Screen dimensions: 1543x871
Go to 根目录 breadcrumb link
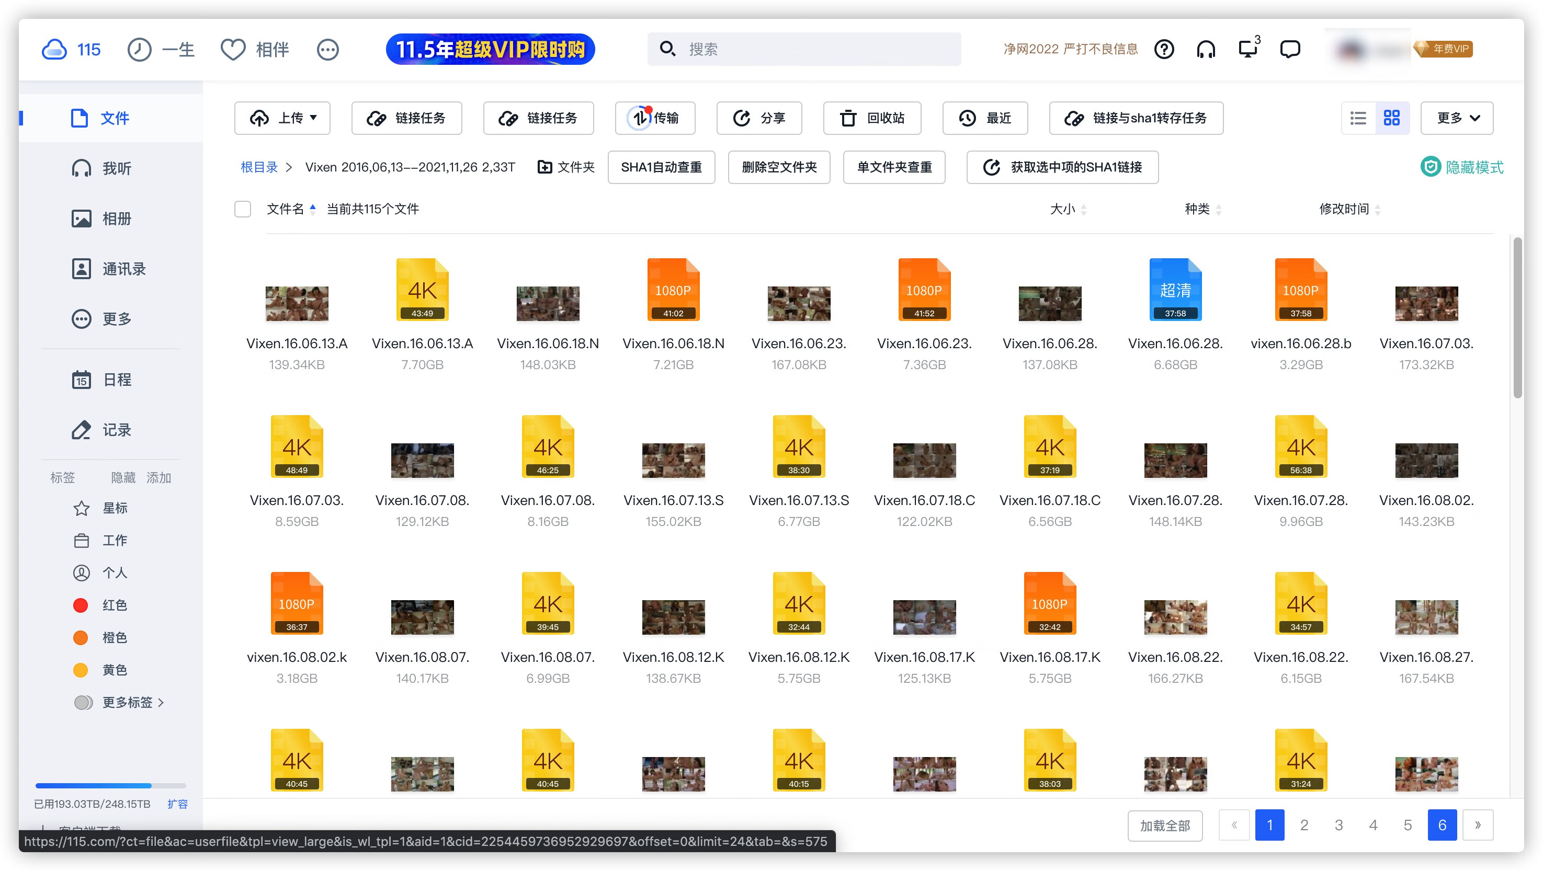pos(259,167)
